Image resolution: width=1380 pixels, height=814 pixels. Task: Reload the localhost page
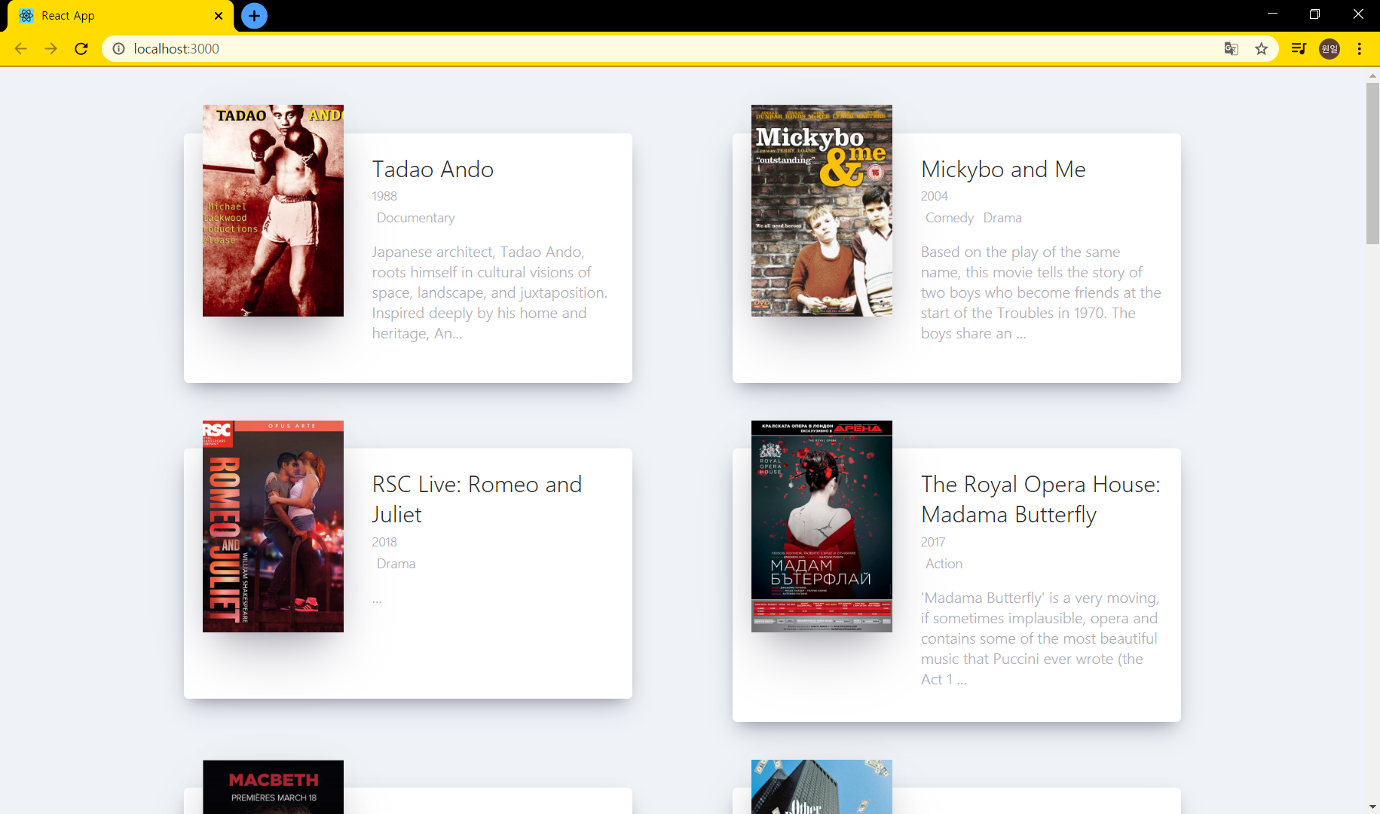tap(81, 49)
